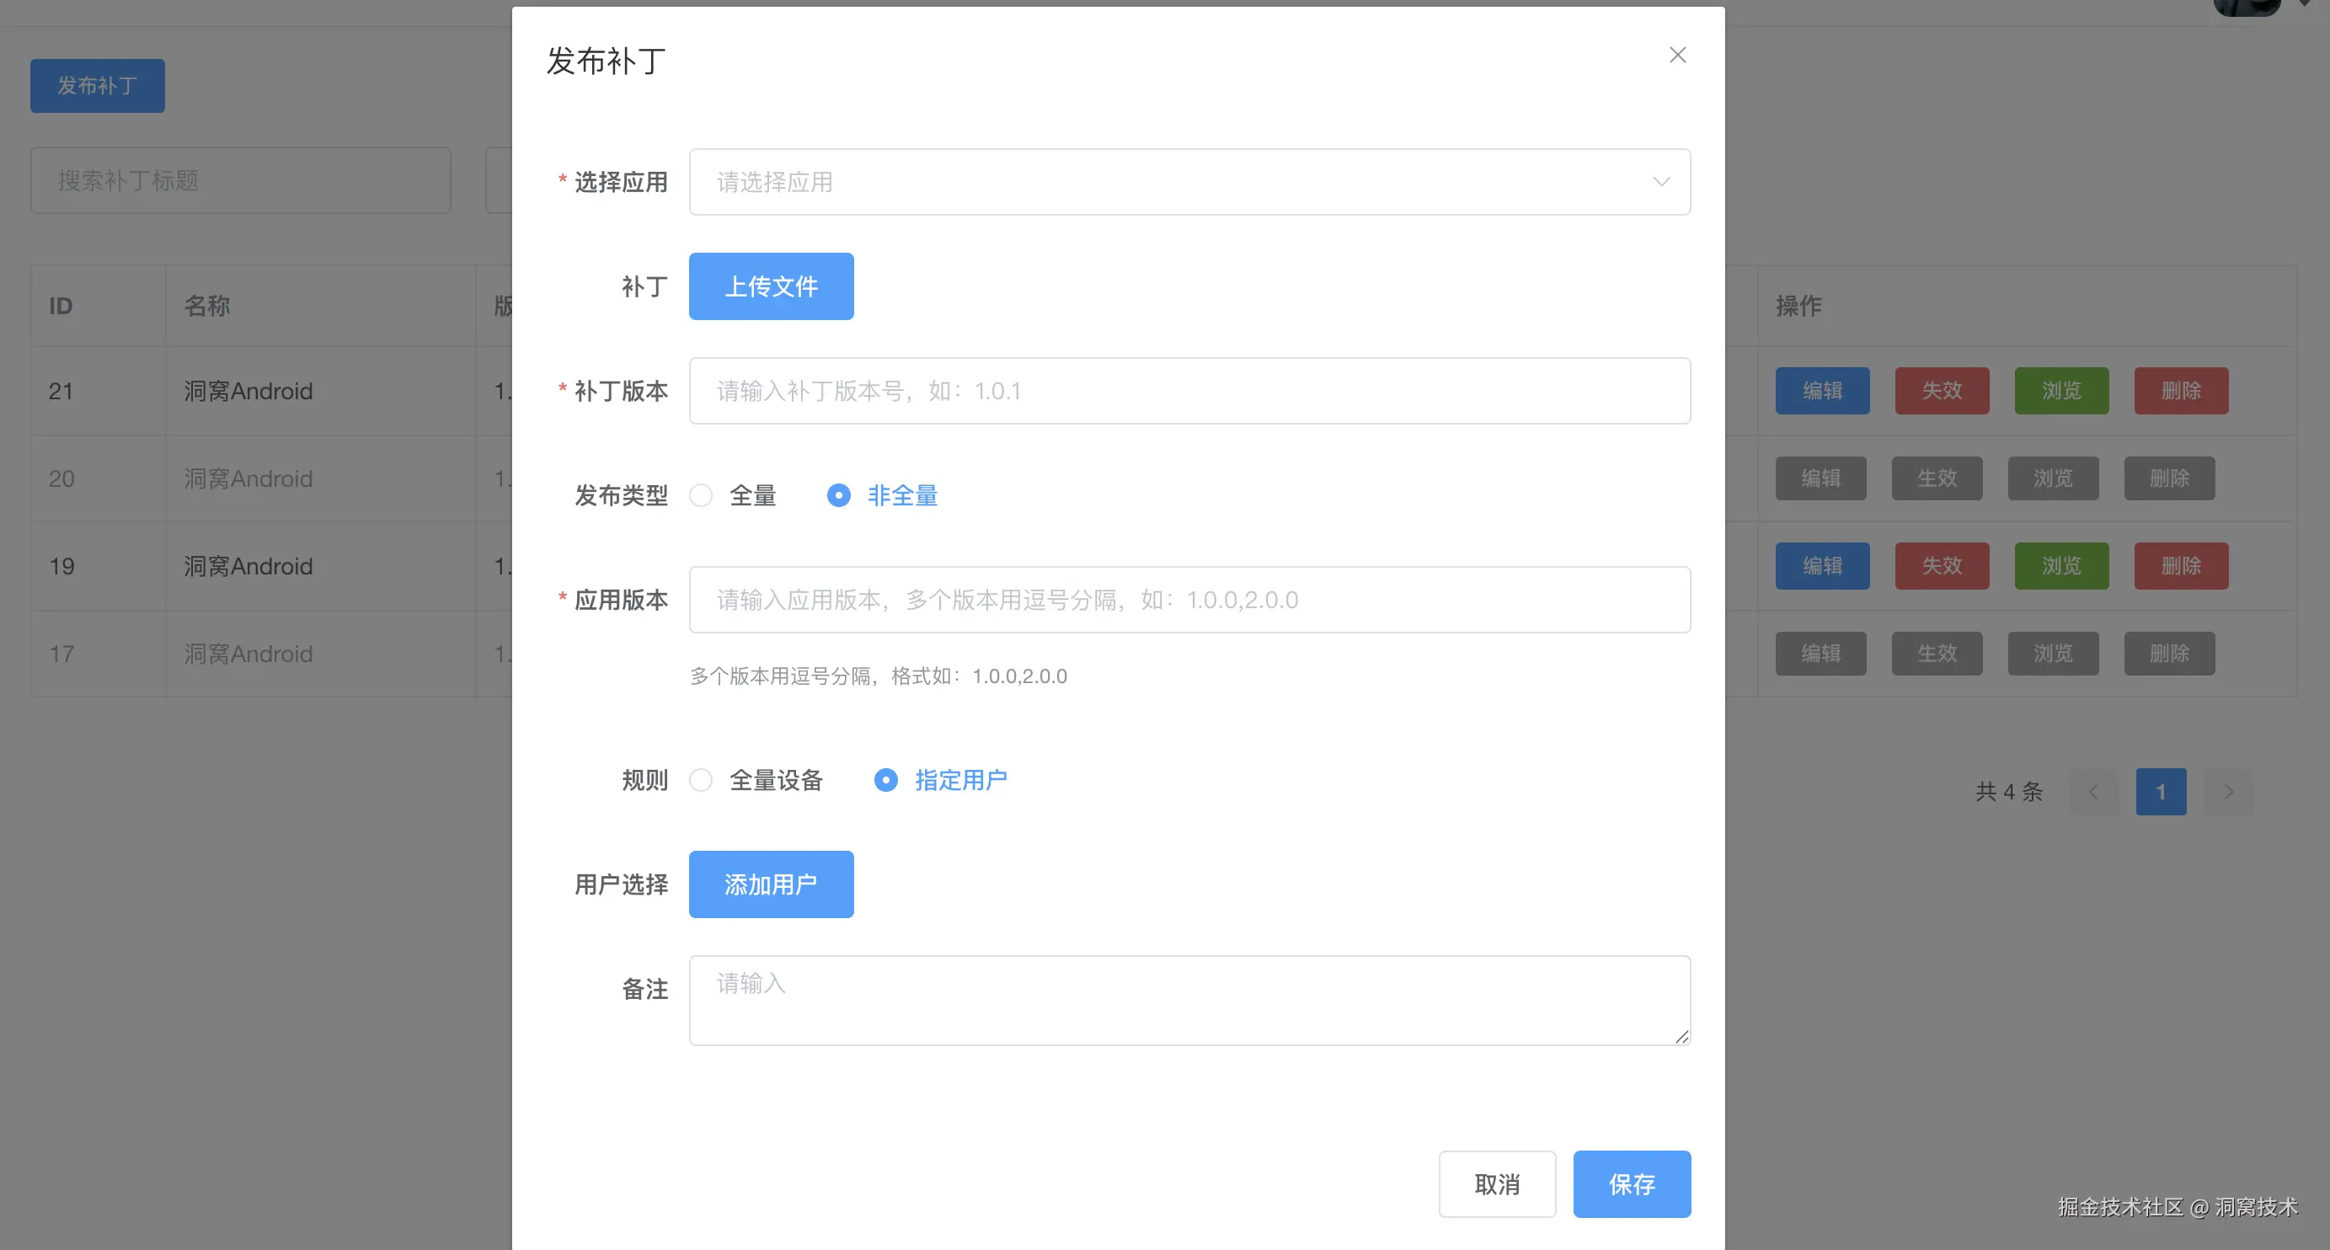Viewport: 2330px width, 1250px height.
Task: Click the 上传文件 button
Action: click(771, 286)
